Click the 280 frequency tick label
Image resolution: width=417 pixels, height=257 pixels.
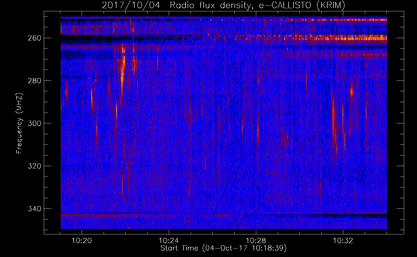pos(34,81)
